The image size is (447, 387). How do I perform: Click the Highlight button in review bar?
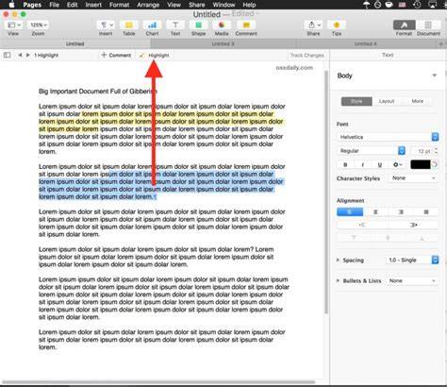[x=155, y=55]
